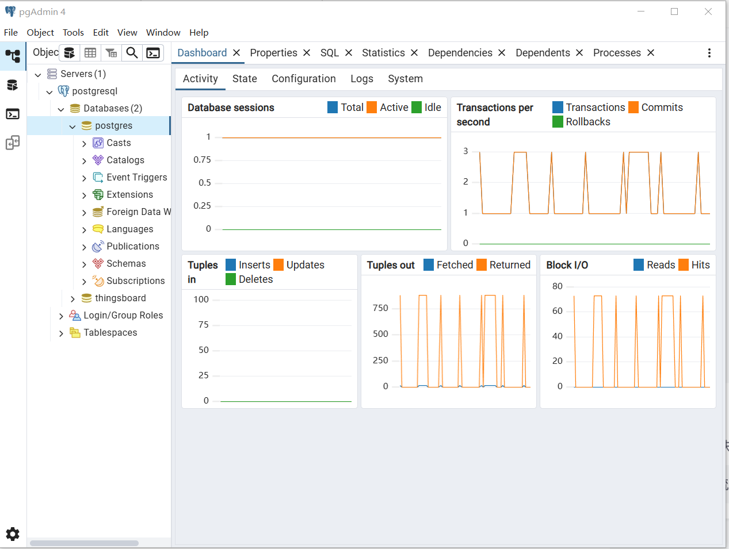Click the Event Triggers node icon

coord(98,177)
